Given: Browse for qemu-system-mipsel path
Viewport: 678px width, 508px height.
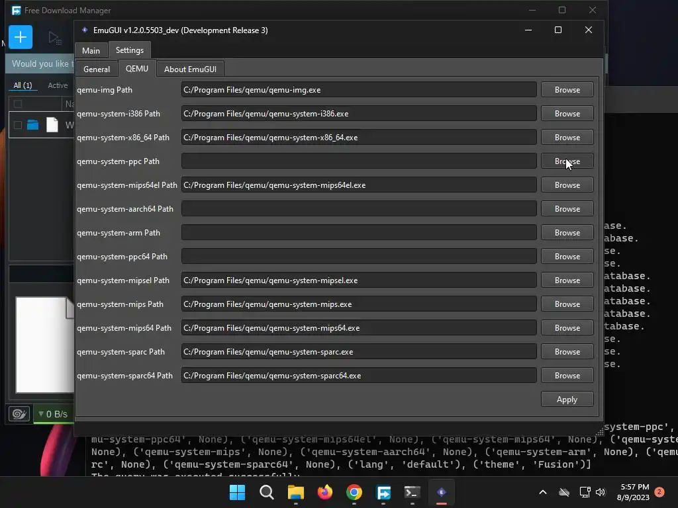Looking at the screenshot, I should (567, 280).
